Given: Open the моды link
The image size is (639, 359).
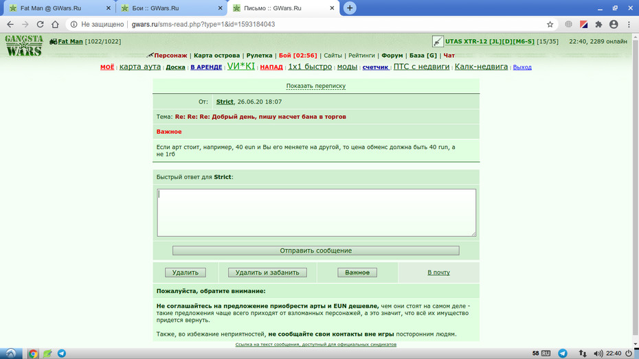Looking at the screenshot, I should [347, 67].
